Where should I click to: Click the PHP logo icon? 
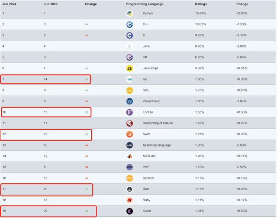pyautogui.click(x=129, y=167)
